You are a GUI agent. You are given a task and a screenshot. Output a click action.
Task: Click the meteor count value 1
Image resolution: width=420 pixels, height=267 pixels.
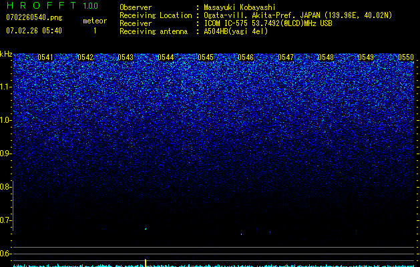tap(95, 31)
